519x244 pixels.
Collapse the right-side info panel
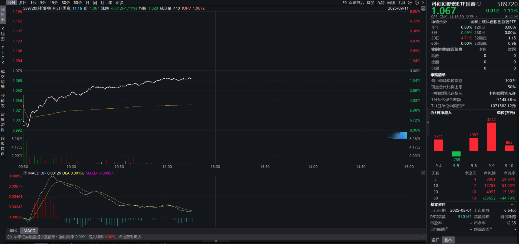click(428, 122)
